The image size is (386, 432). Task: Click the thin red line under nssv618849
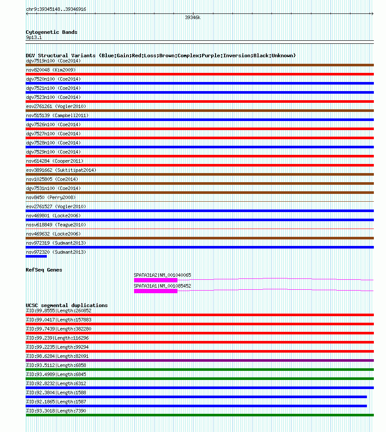click(x=200, y=229)
